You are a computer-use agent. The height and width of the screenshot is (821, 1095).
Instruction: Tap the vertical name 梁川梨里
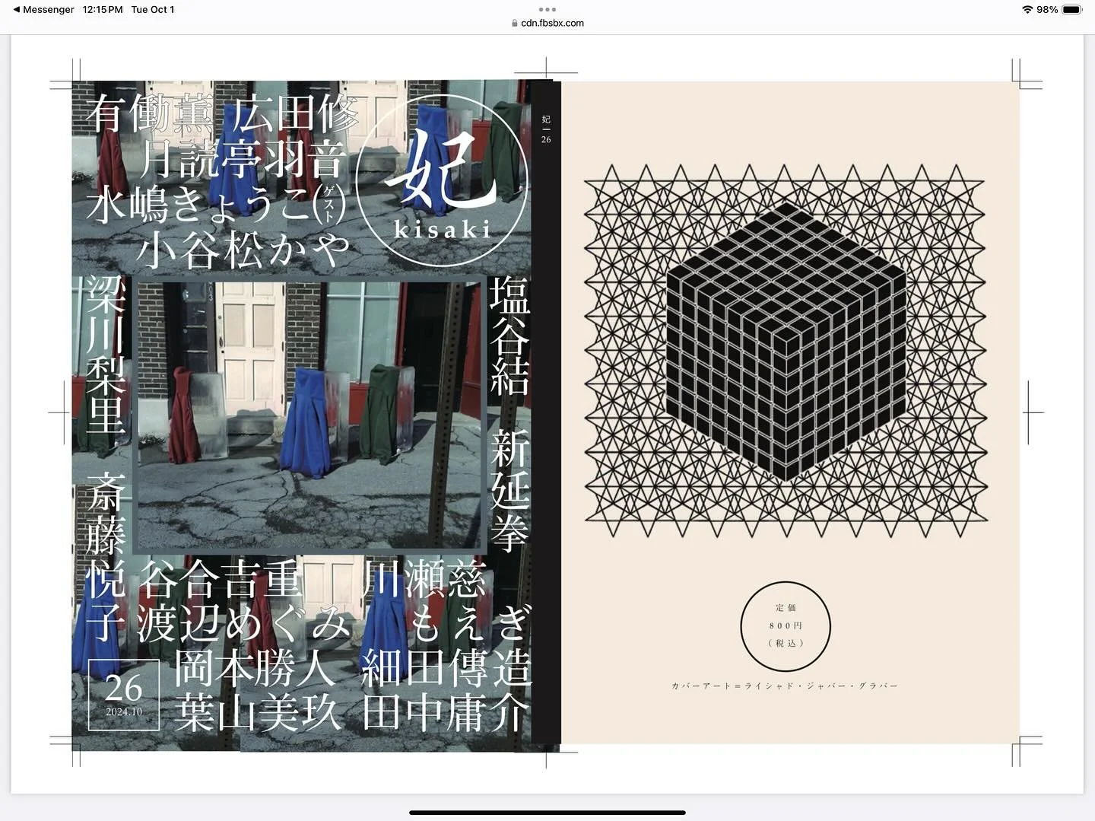click(104, 355)
